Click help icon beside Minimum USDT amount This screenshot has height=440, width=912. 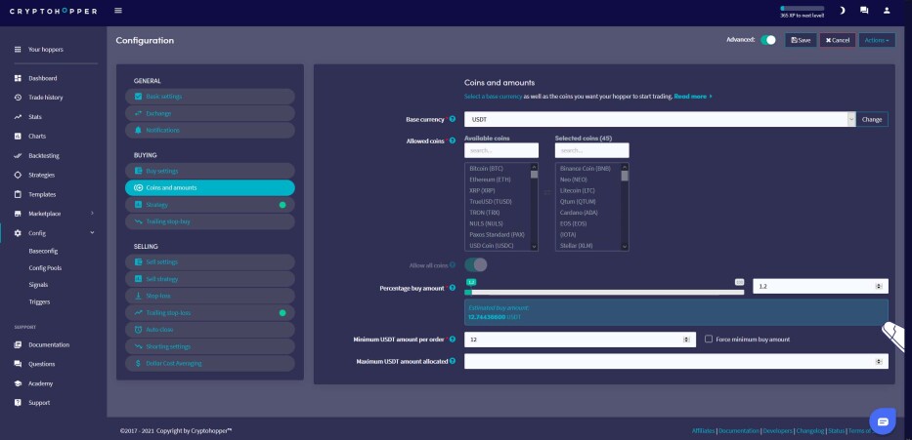453,339
